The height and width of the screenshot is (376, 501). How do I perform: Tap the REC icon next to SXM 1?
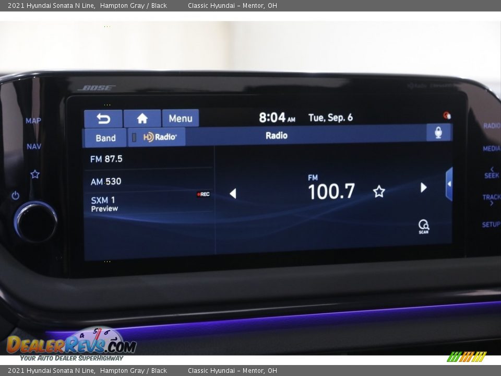(x=202, y=193)
